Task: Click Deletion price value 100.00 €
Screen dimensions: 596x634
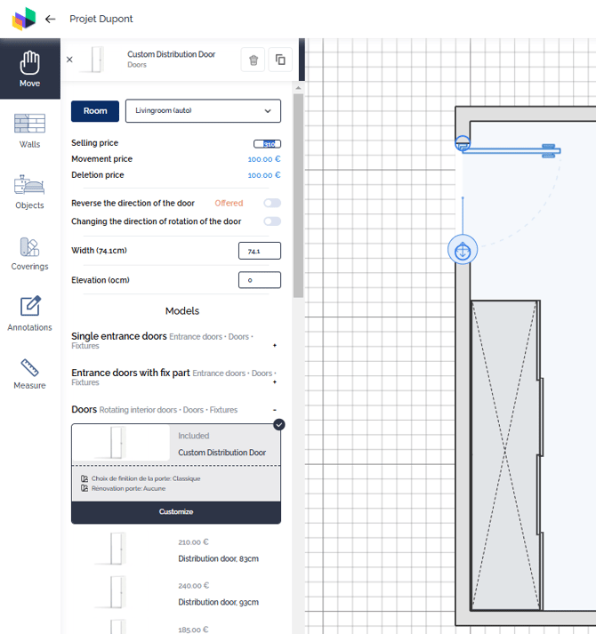Action: 264,175
